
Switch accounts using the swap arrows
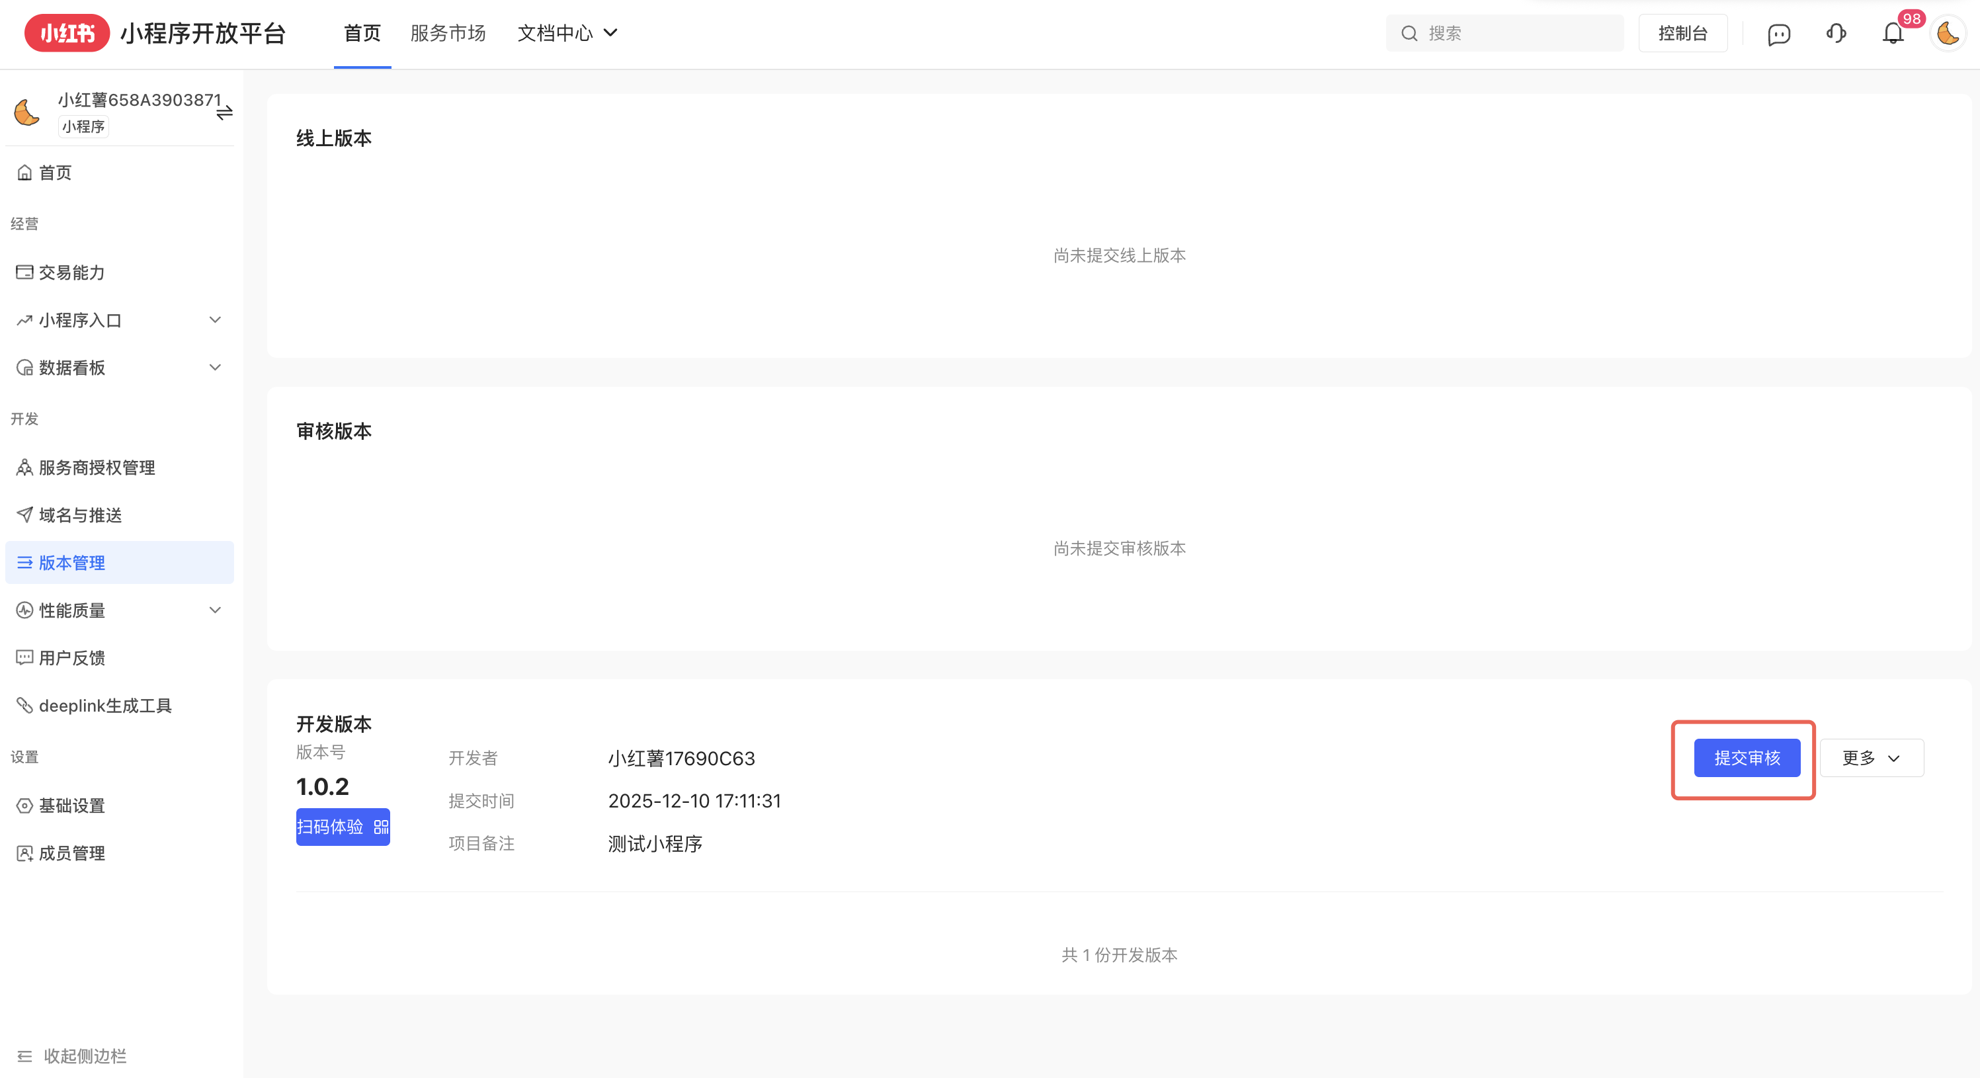[226, 112]
